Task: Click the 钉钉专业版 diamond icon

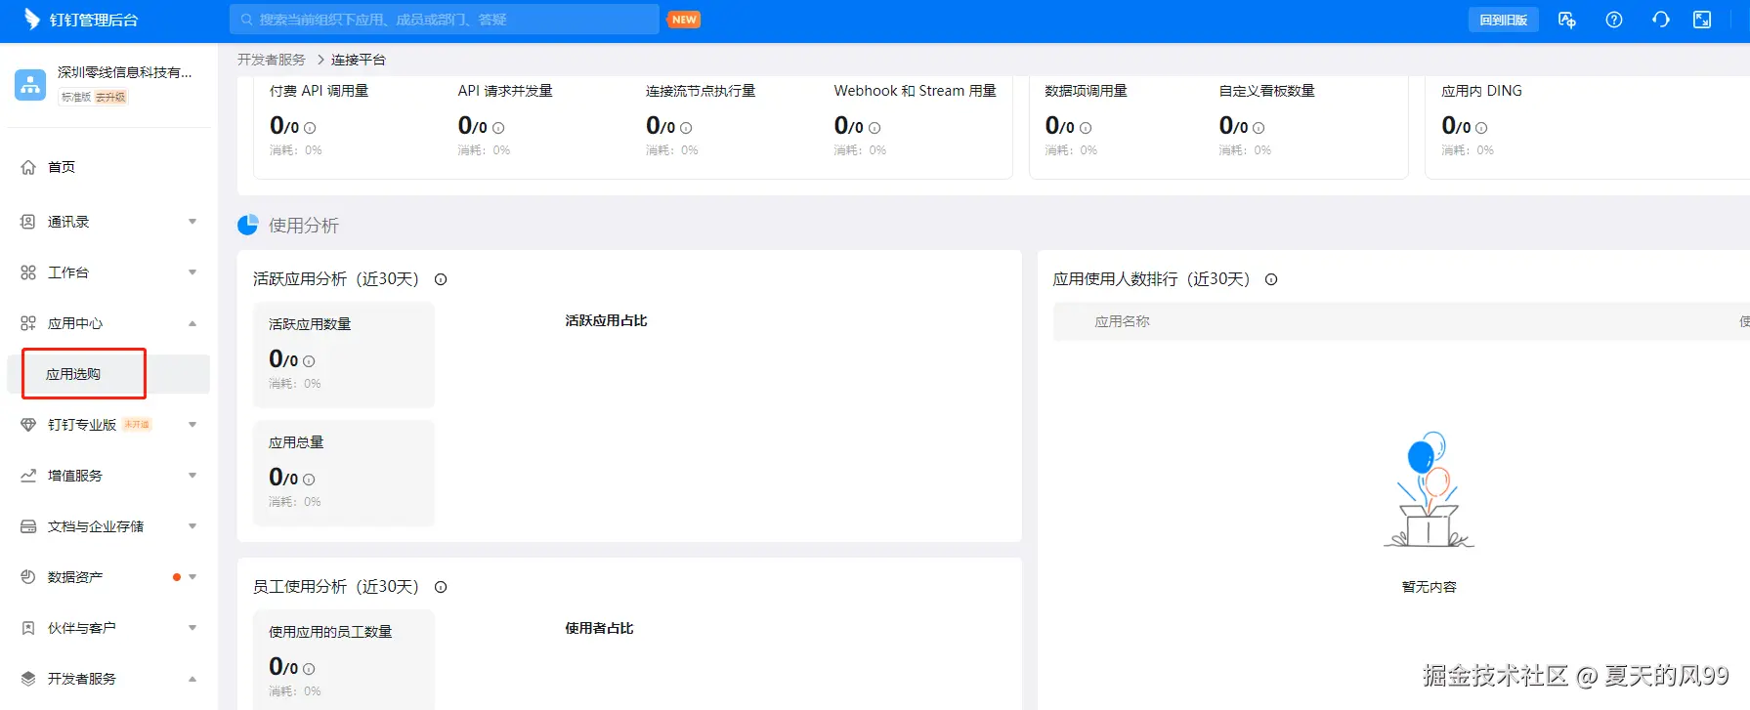Action: coord(28,425)
